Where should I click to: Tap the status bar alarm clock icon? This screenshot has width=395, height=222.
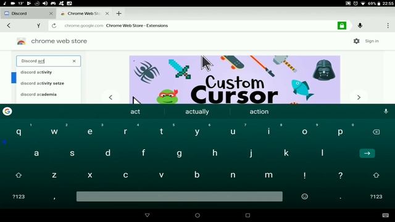click(x=355, y=3)
